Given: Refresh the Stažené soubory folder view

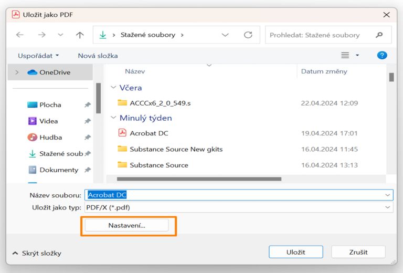Looking at the screenshot, I should [x=248, y=35].
